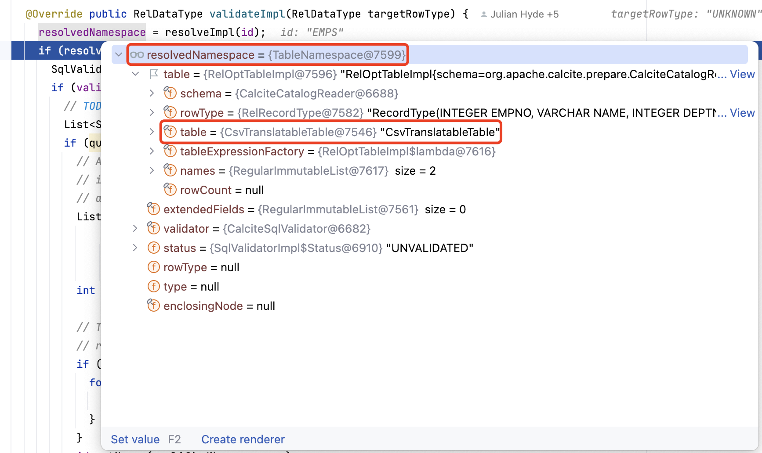
Task: Click the flag icon next to RelOptTableImpl table
Action: coord(154,74)
